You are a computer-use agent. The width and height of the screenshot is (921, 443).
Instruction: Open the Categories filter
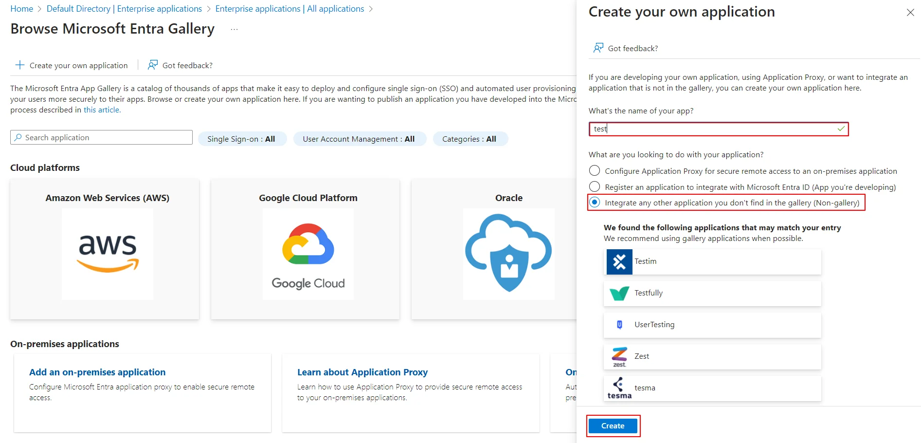470,139
